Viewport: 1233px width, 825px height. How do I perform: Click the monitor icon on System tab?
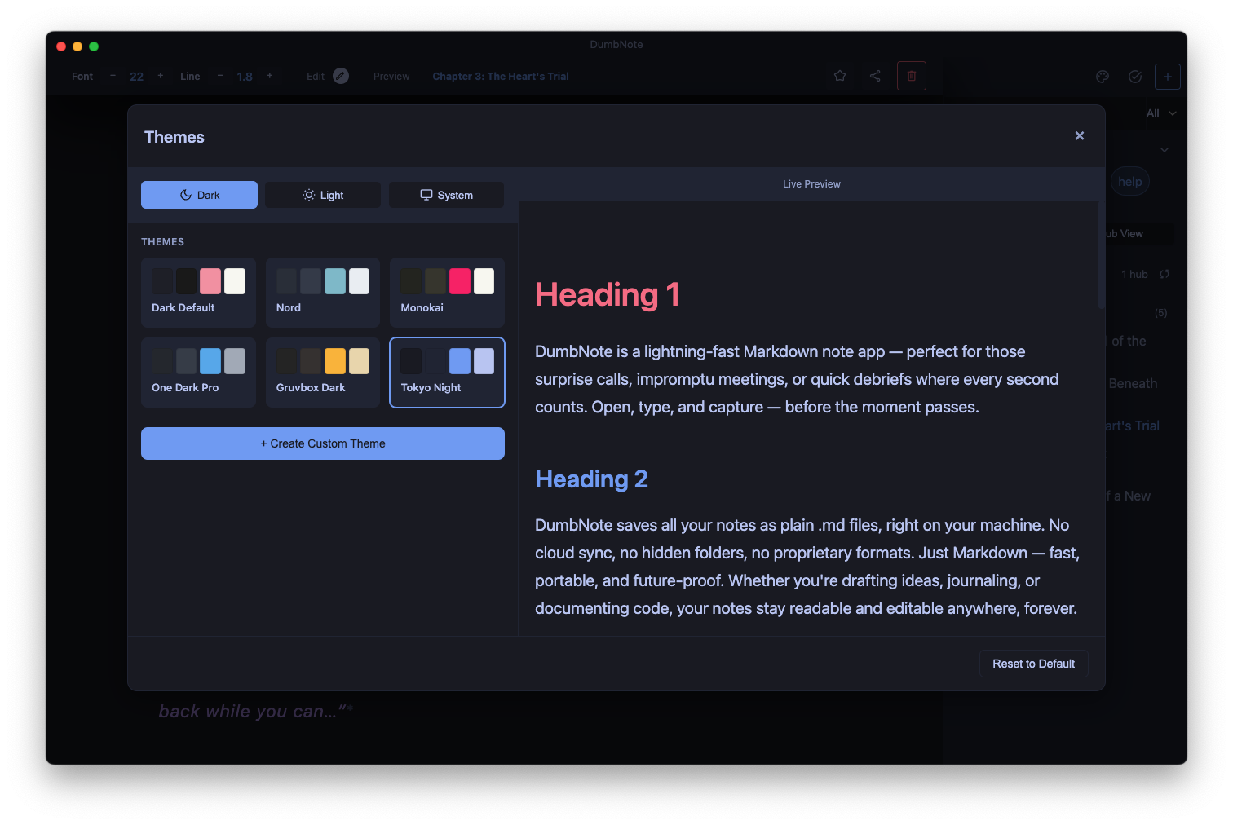tap(426, 195)
